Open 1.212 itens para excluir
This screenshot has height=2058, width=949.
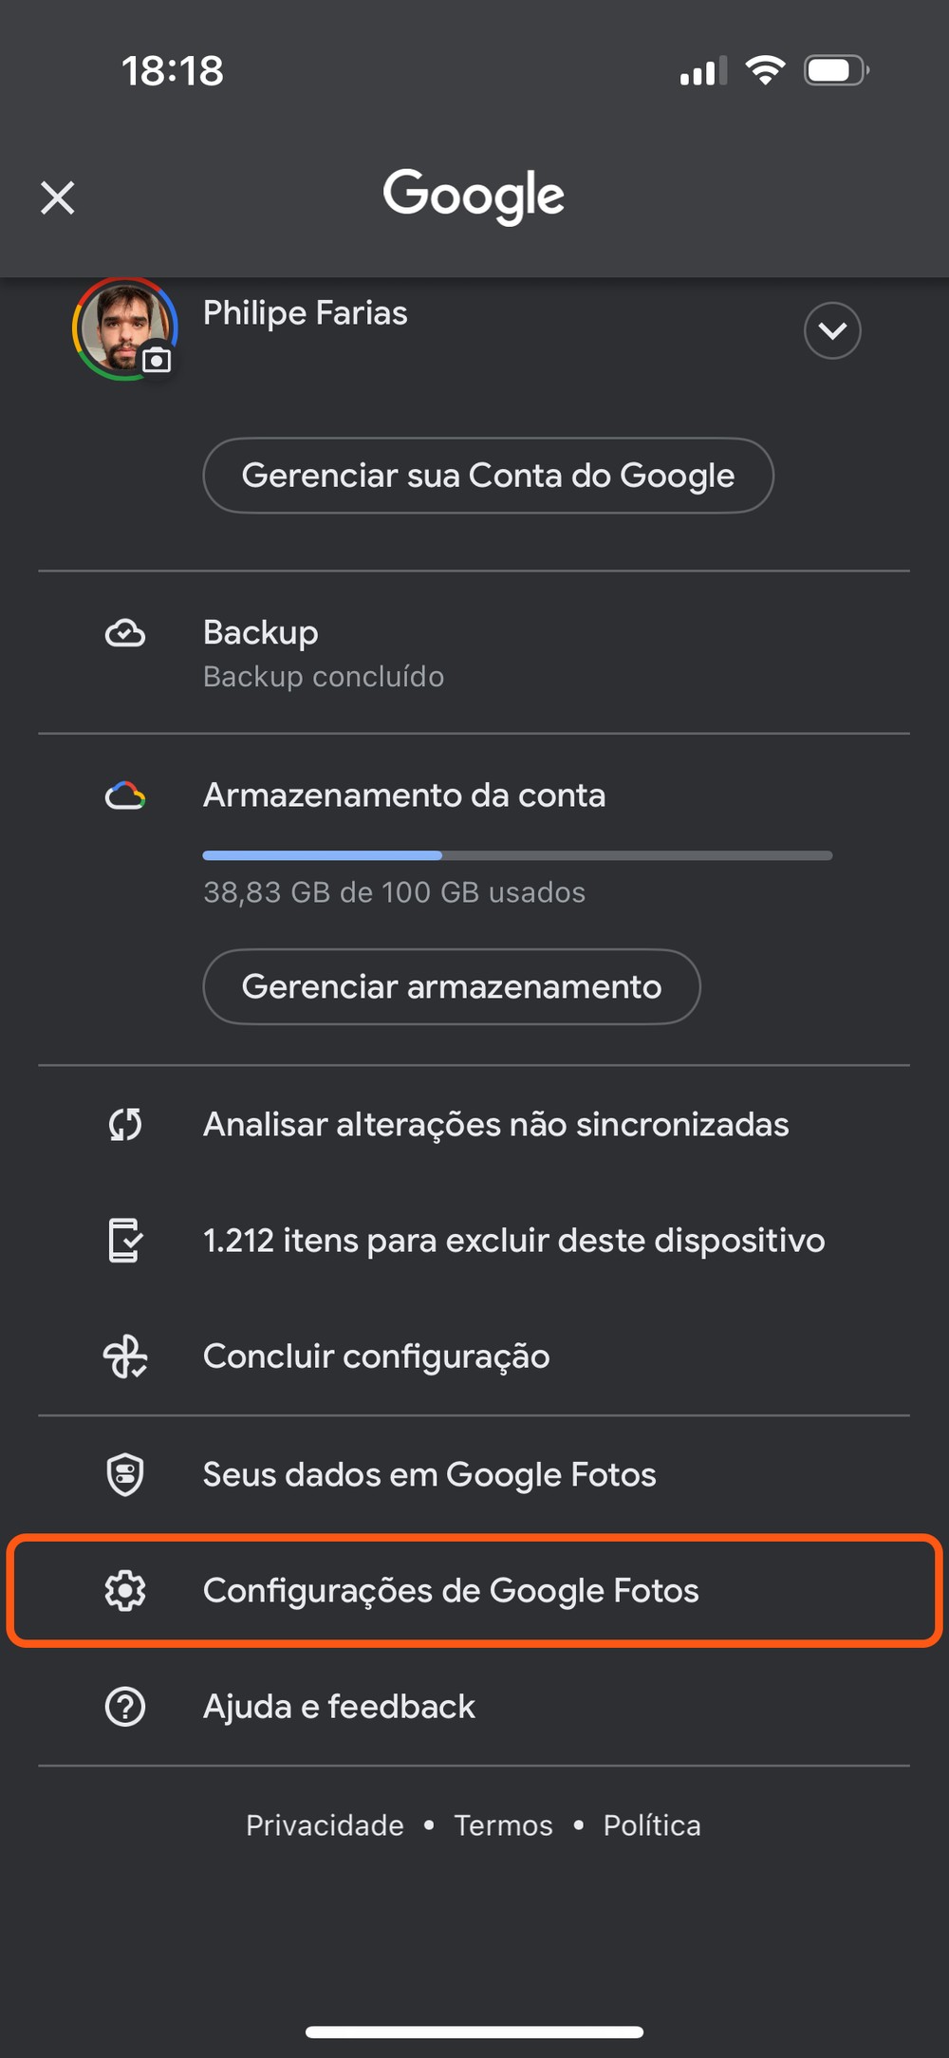tap(513, 1241)
